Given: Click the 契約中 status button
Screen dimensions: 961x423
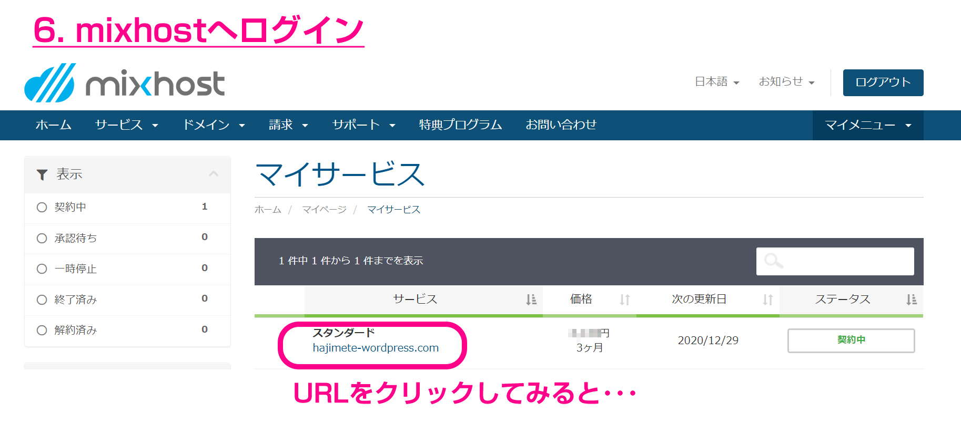Looking at the screenshot, I should coord(851,341).
